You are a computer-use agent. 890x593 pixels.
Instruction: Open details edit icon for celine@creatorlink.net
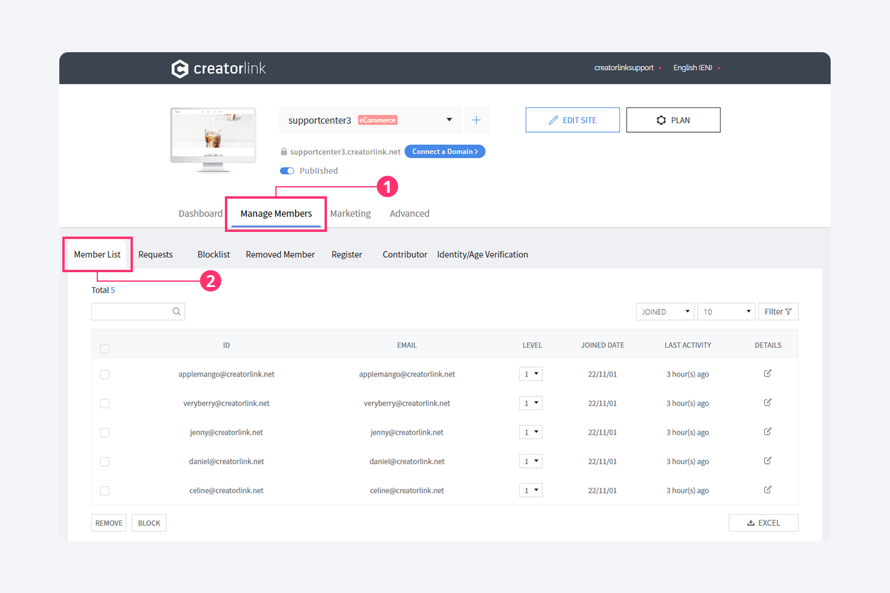tap(768, 490)
